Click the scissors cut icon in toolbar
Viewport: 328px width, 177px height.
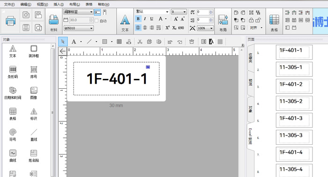140,42
